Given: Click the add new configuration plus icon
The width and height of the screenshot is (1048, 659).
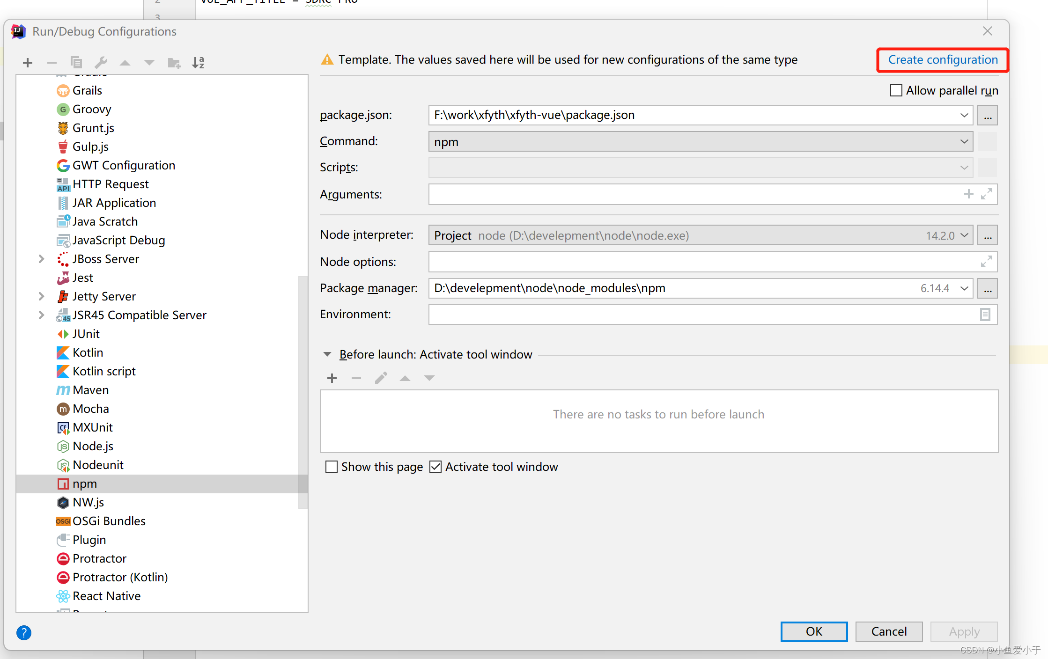Looking at the screenshot, I should coord(28,62).
